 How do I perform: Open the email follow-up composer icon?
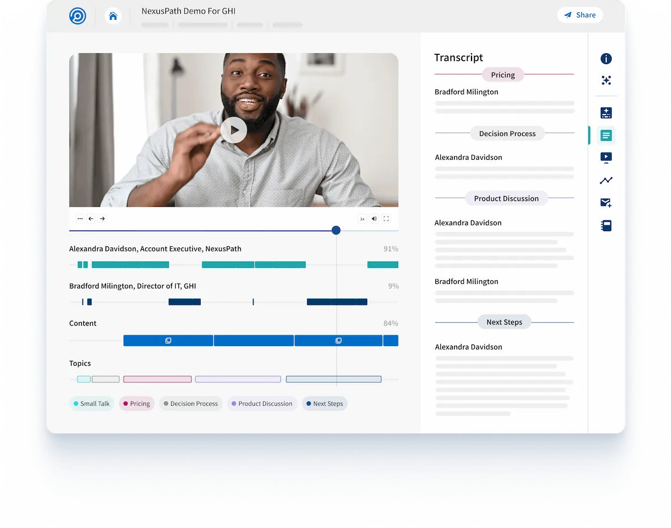pos(606,203)
